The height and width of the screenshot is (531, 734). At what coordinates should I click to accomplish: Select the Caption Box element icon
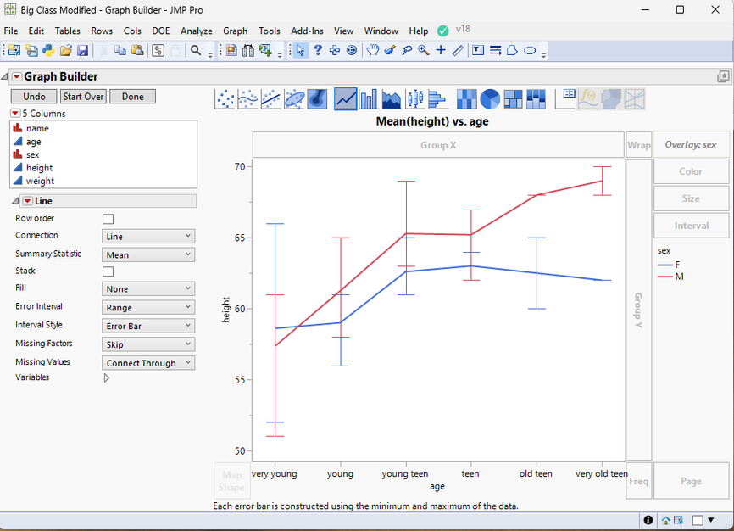[x=565, y=99]
